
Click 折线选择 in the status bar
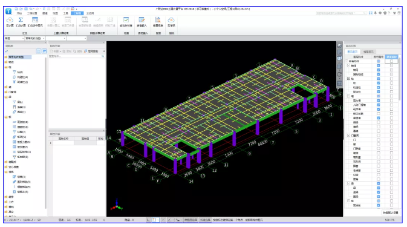205,220
